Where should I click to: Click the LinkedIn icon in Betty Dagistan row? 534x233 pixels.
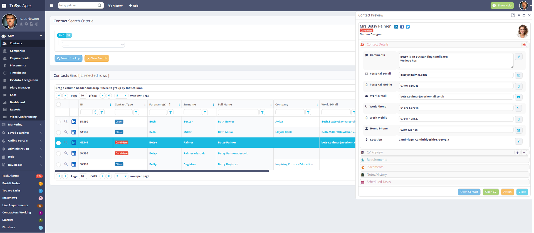click(74, 164)
